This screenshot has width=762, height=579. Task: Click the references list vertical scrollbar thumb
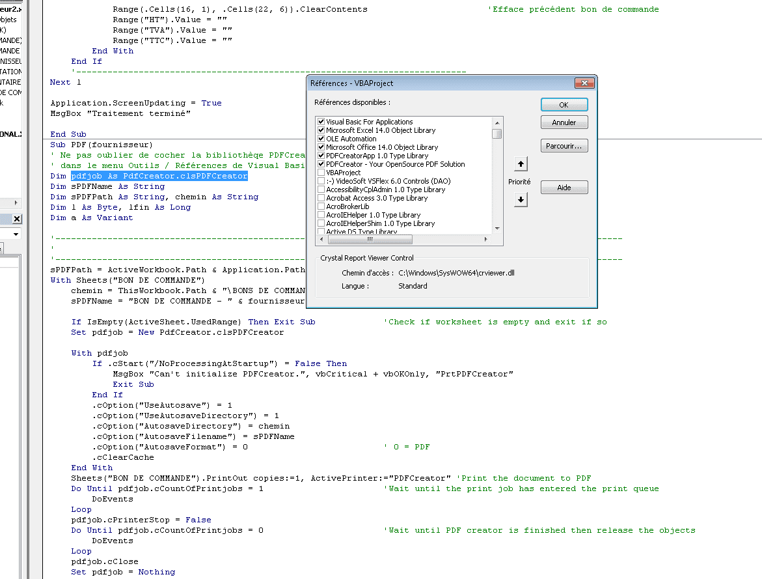(497, 134)
